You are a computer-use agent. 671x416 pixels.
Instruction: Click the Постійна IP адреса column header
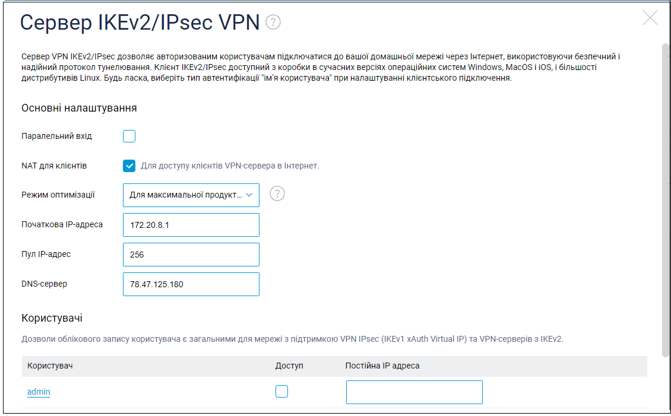382,366
